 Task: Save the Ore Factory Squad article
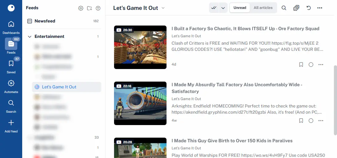[301, 65]
